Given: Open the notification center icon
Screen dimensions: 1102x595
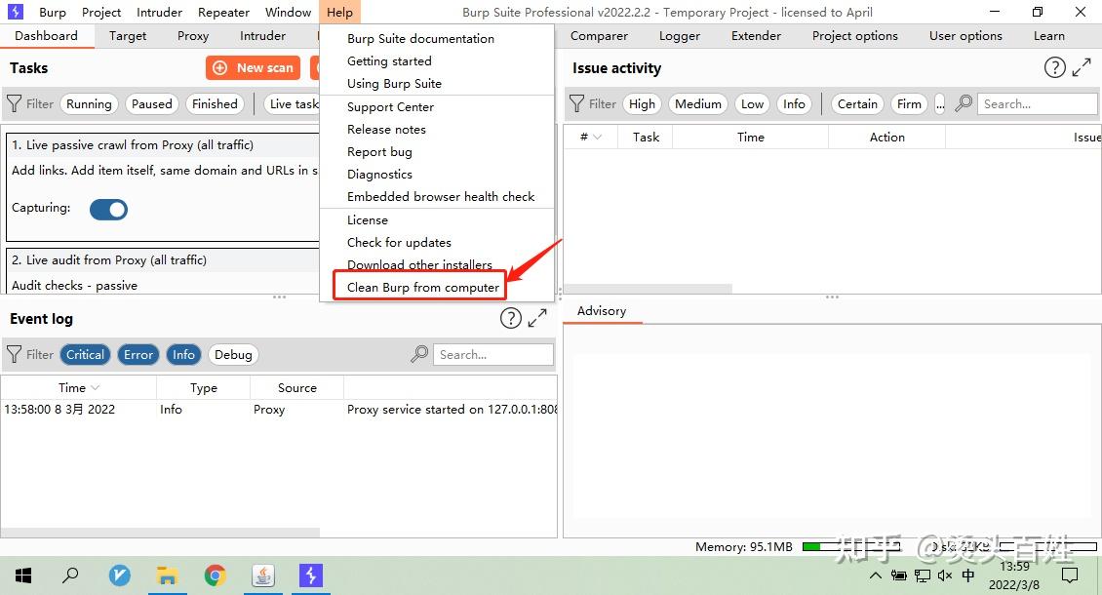Looking at the screenshot, I should coord(1070,576).
